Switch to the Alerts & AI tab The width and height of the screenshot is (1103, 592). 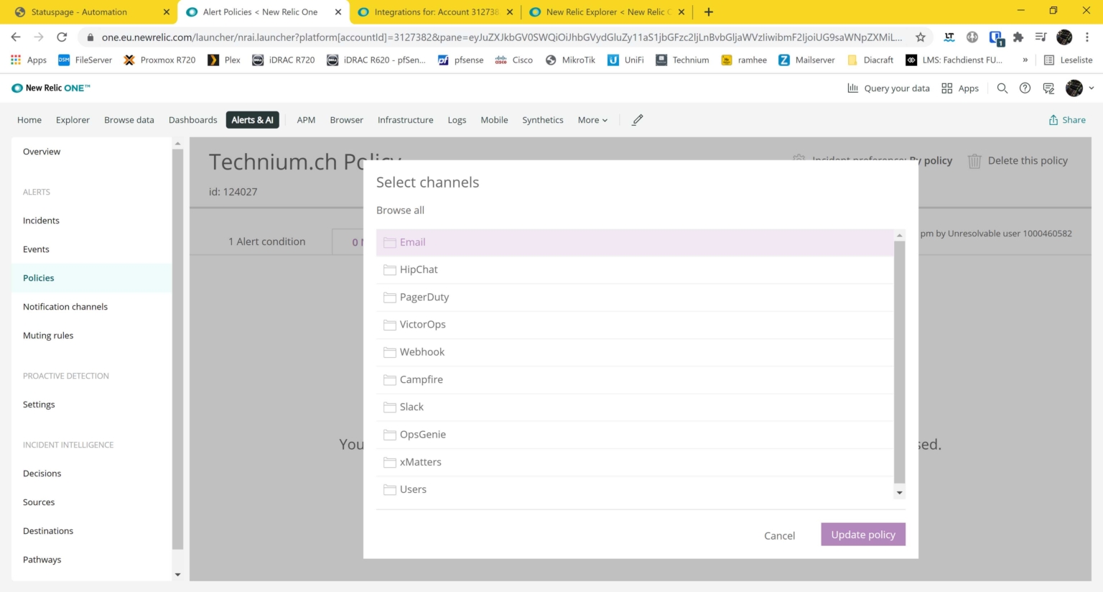[x=252, y=120]
